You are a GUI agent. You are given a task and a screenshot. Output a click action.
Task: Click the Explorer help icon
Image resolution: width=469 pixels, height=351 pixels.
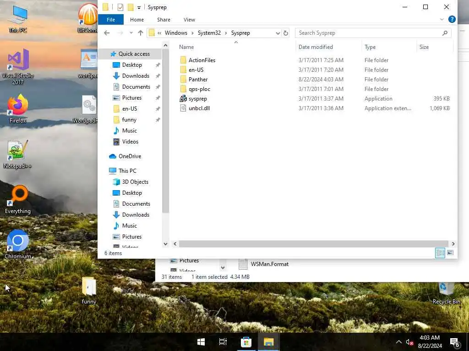click(452, 19)
